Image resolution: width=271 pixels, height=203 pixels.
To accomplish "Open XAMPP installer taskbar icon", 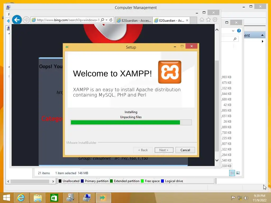I will tap(103, 198).
